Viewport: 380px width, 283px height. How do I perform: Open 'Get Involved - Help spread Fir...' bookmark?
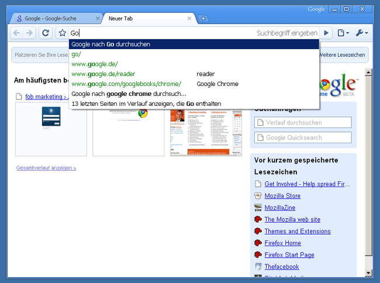click(x=307, y=184)
